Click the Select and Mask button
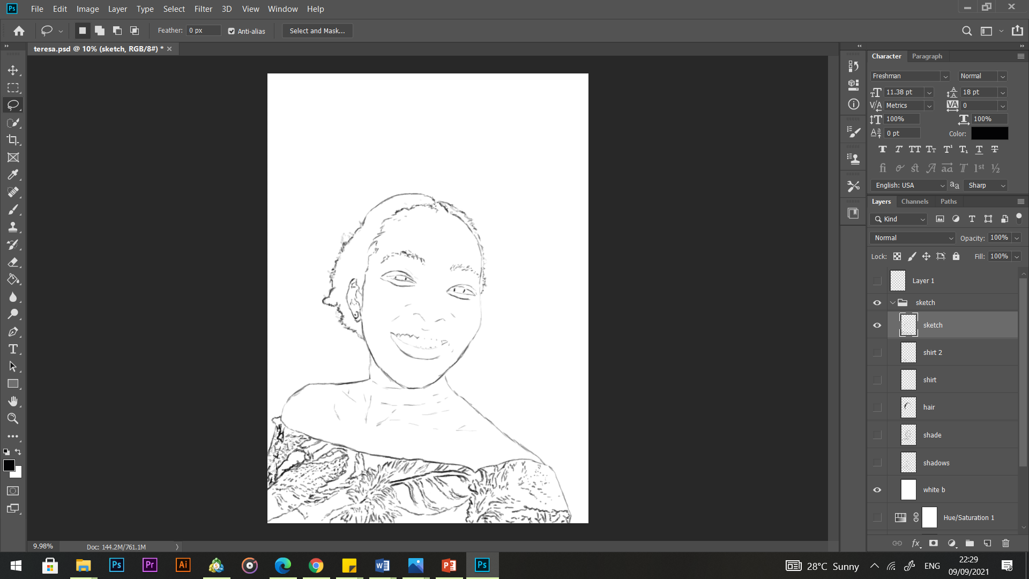The height and width of the screenshot is (579, 1029). click(x=317, y=31)
